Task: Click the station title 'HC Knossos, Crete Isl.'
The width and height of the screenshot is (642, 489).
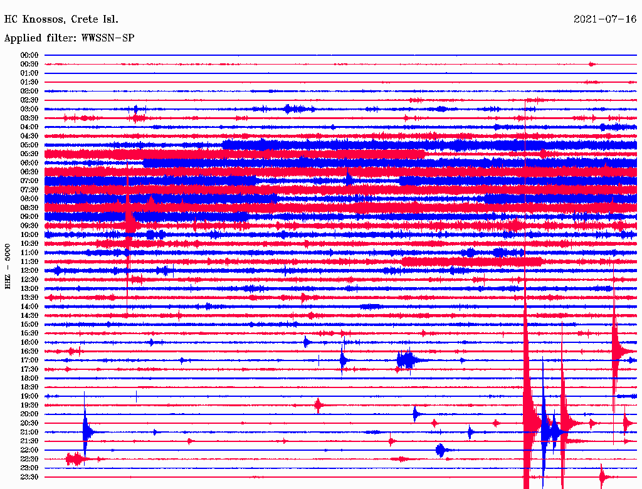Action: pyautogui.click(x=61, y=19)
